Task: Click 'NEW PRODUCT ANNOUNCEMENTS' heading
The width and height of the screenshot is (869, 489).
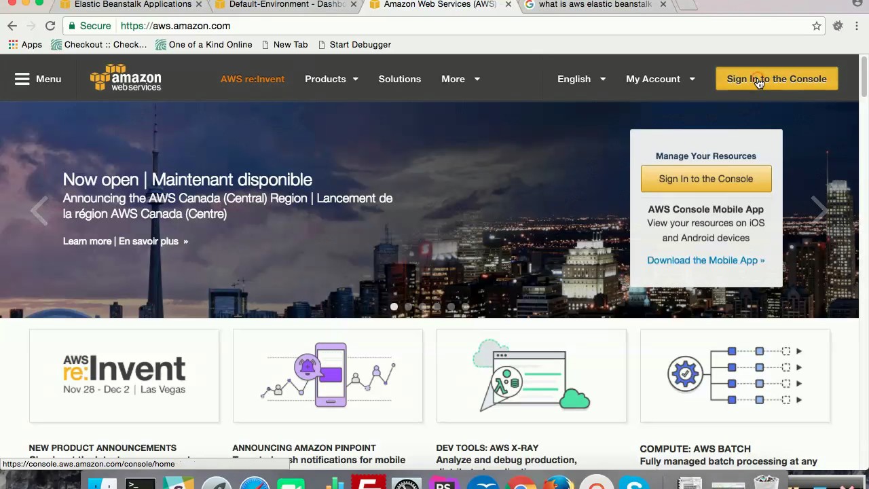Action: (103, 448)
